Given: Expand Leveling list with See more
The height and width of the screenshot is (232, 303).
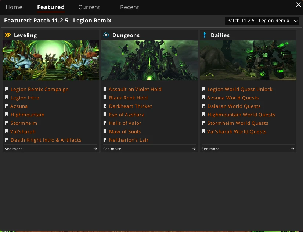Looking at the screenshot, I should point(14,149).
